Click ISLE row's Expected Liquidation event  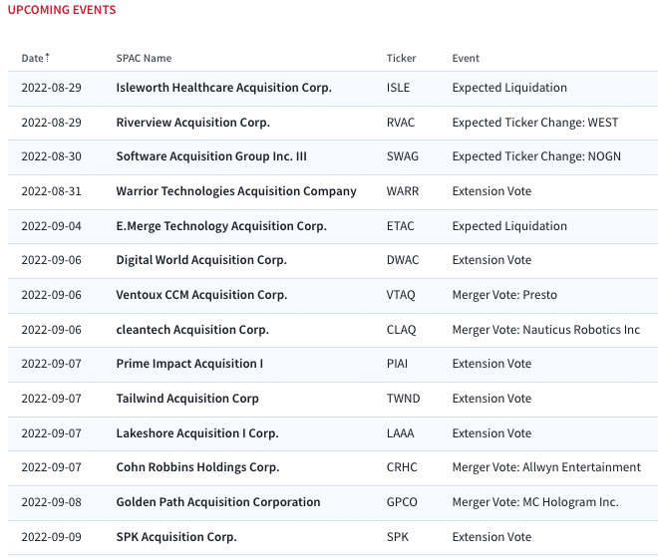pyautogui.click(x=509, y=88)
